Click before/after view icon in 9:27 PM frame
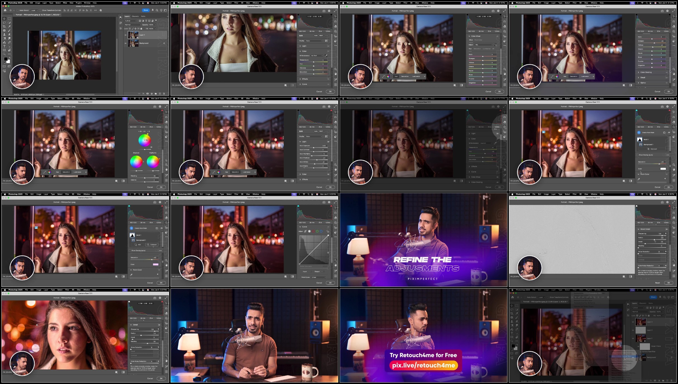This screenshot has height=384, width=678. click(x=123, y=372)
